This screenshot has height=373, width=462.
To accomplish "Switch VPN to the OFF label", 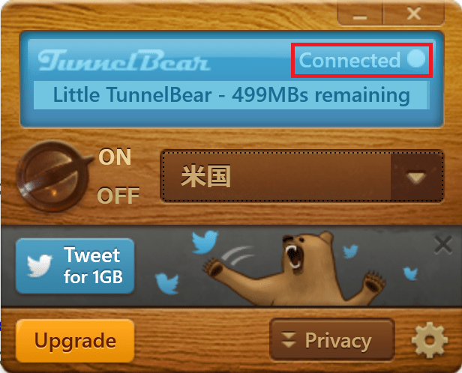I will point(118,195).
